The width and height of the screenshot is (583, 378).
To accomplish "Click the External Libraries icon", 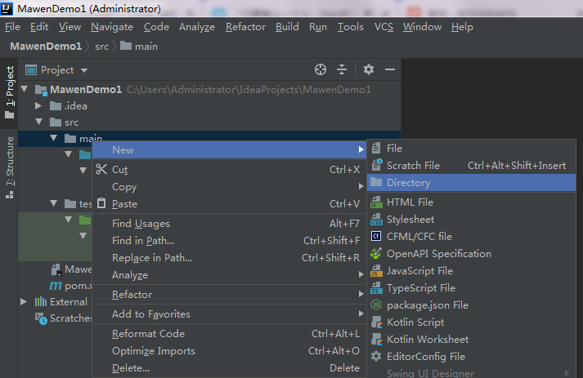I will click(x=41, y=301).
